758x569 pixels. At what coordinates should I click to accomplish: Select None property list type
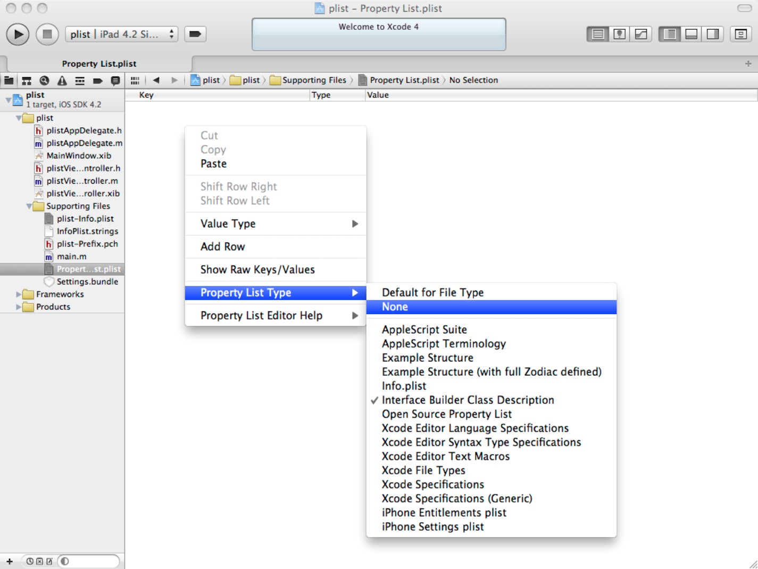(492, 307)
